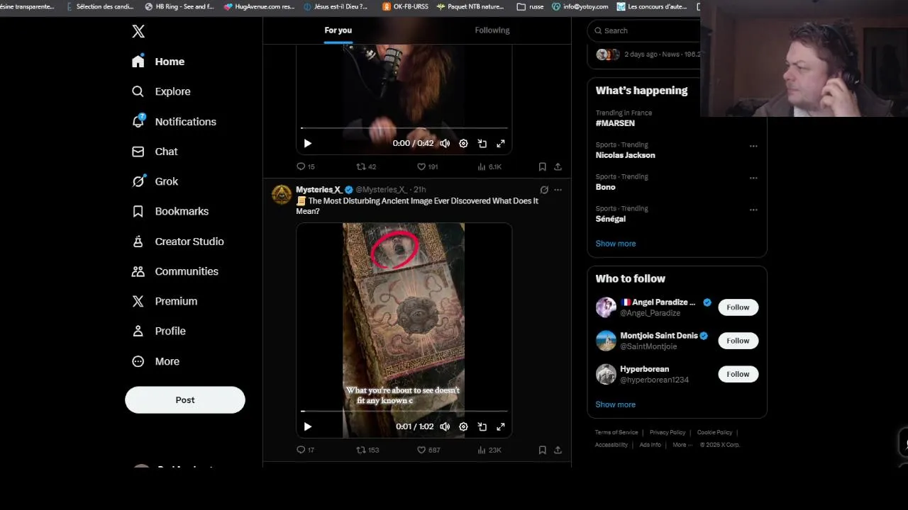Click the X logo in the sidebar

pyautogui.click(x=138, y=31)
